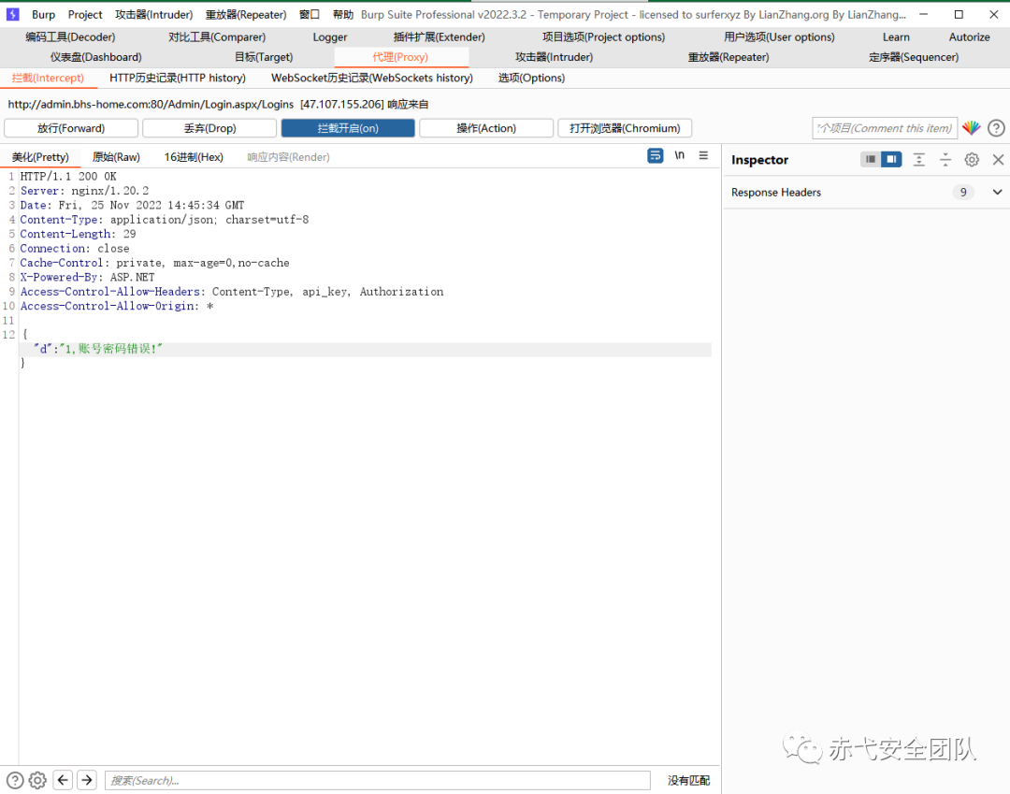
Task: Toggle the Intercept on button
Action: [348, 128]
